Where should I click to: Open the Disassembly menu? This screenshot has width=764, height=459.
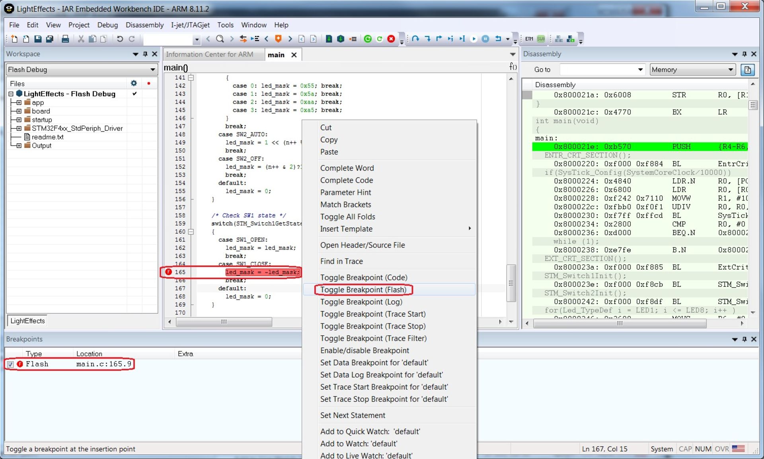[x=144, y=25]
